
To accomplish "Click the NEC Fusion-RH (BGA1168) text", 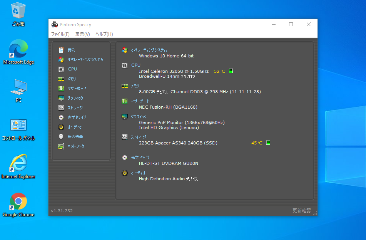I will (168, 107).
